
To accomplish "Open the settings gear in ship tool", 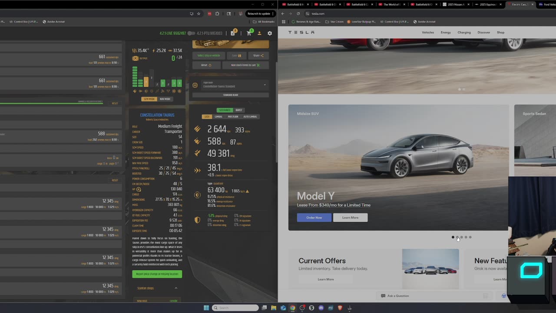I will (x=270, y=33).
